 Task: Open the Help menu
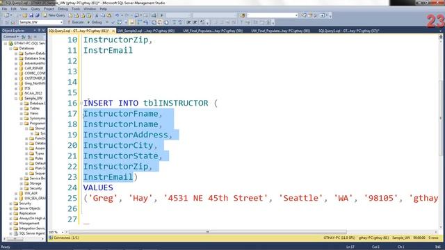[103, 9]
